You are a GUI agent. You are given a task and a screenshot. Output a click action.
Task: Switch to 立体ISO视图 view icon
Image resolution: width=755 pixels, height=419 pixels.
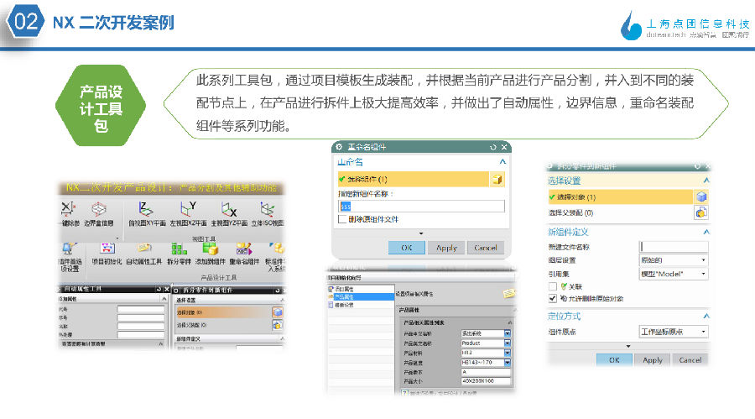268,210
